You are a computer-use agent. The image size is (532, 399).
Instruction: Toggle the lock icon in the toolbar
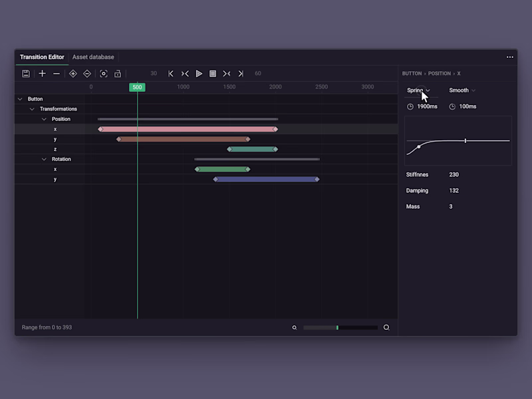point(118,74)
